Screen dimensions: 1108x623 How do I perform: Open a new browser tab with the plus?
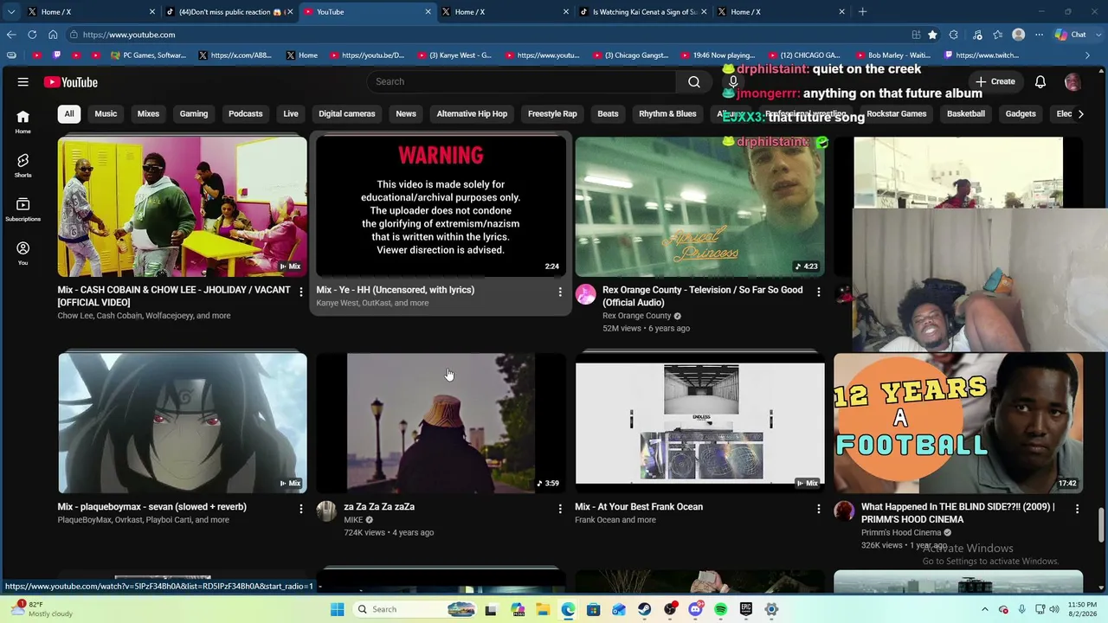point(862,12)
